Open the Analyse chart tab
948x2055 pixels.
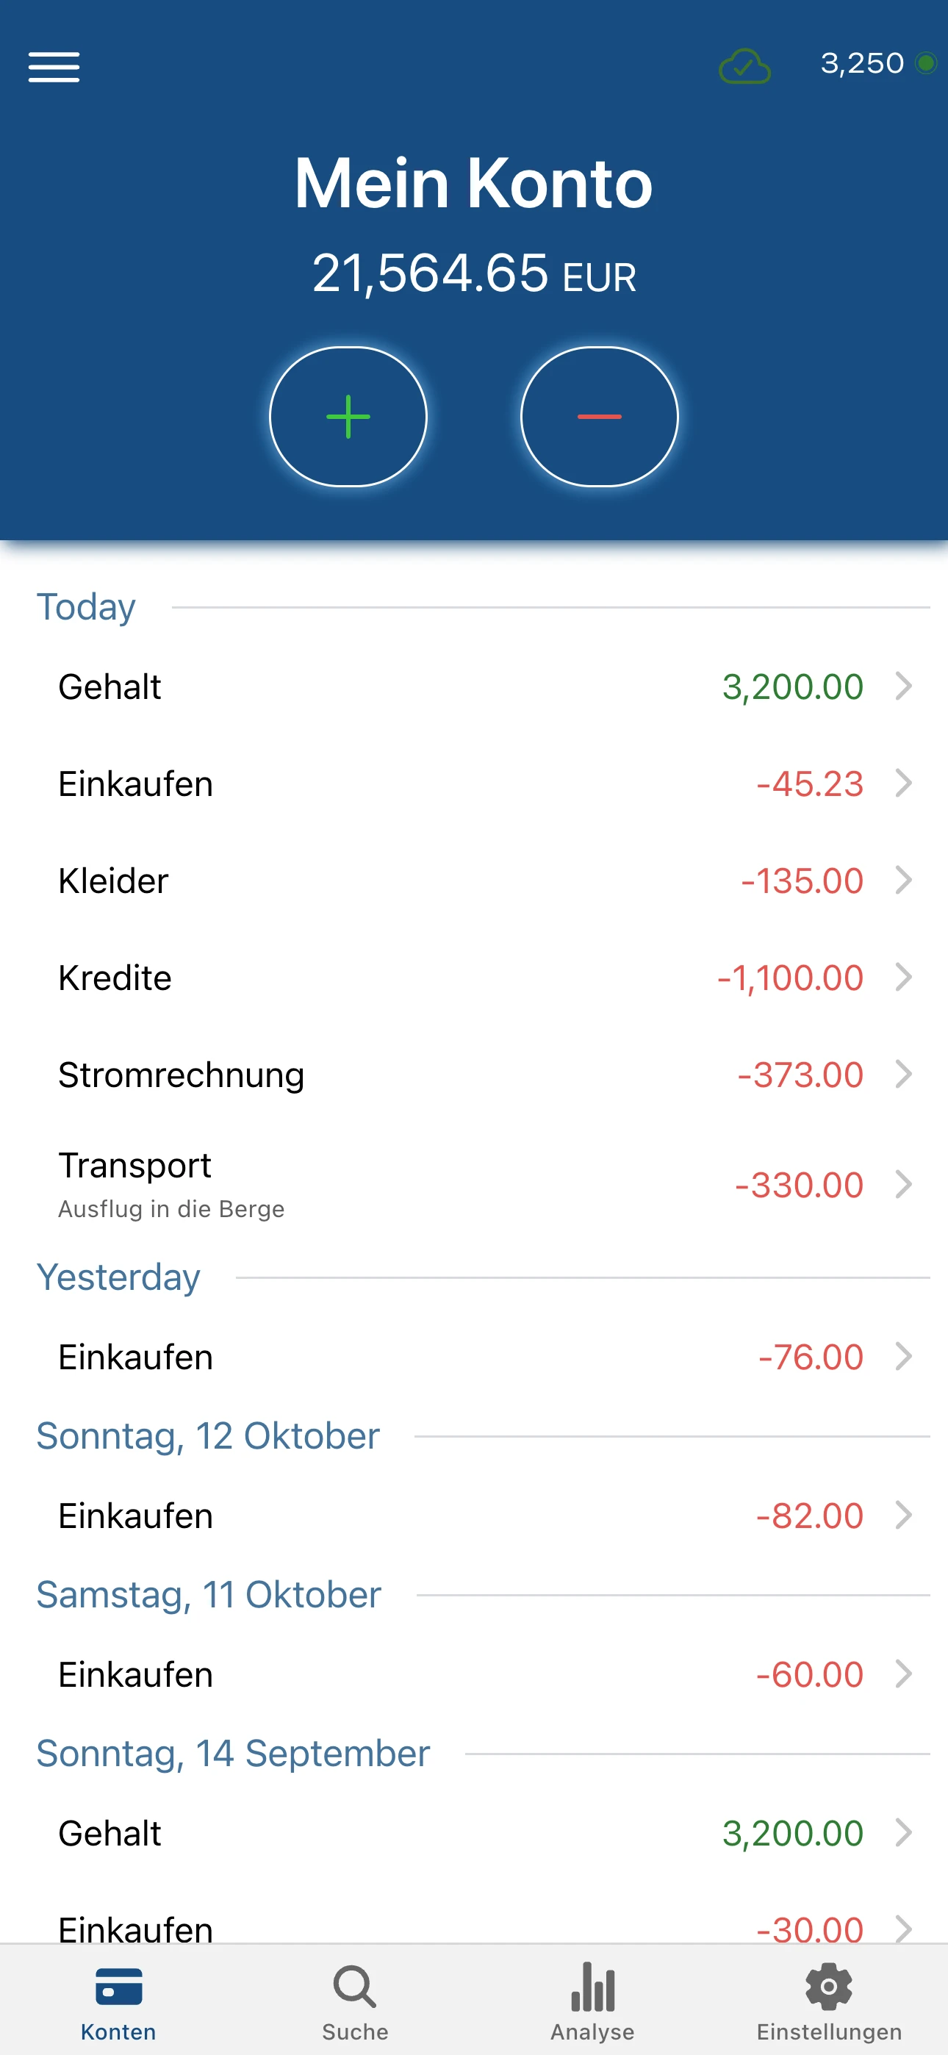tap(592, 2001)
